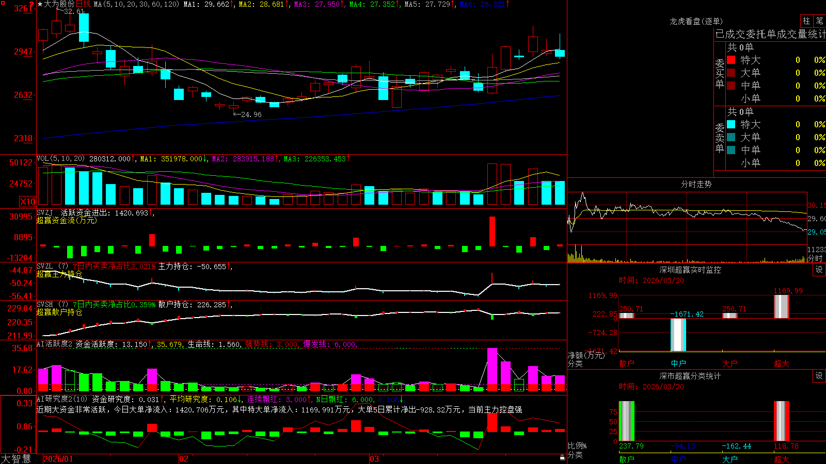Click the 深圳超赢实时监控 panel title
826x464 pixels.
[x=690, y=270]
